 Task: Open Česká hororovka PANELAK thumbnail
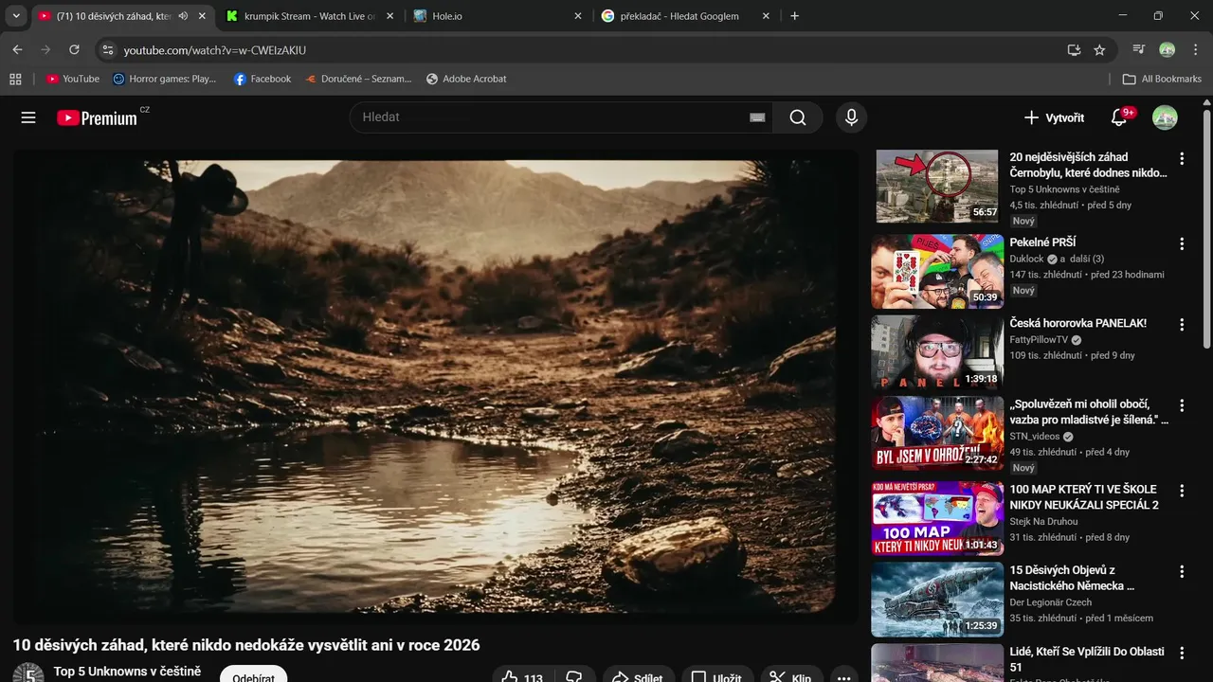click(936, 352)
